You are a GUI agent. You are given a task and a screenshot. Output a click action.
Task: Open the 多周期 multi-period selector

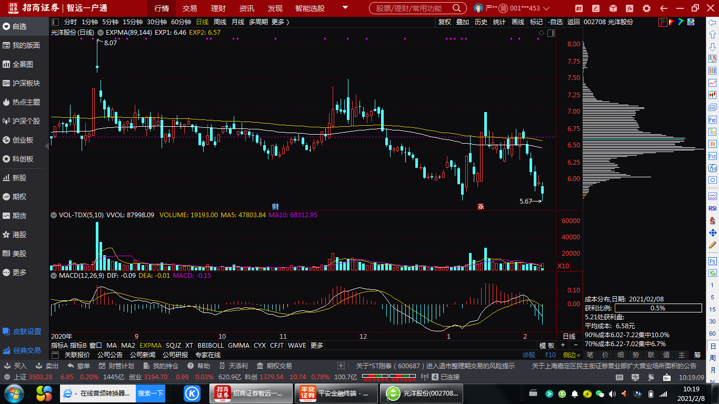pyautogui.click(x=258, y=22)
